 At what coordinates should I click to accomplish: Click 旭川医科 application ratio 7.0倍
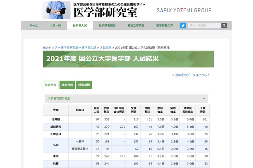(161, 127)
